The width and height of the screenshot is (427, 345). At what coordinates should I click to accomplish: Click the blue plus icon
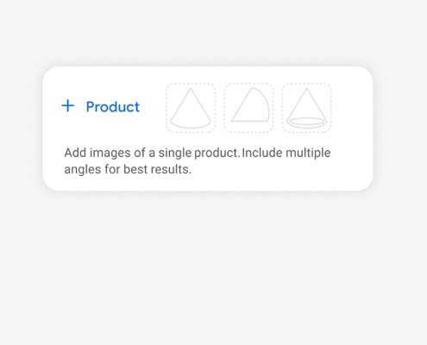68,106
